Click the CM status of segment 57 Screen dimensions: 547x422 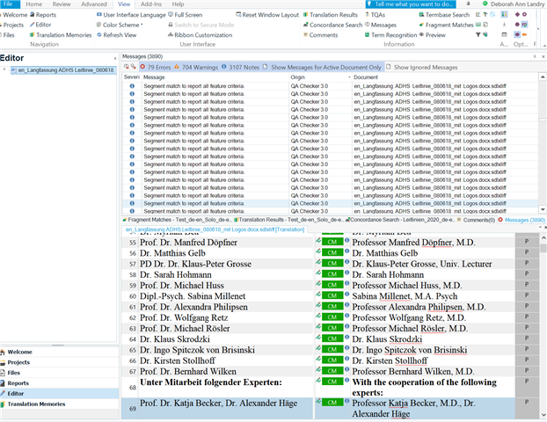tap(332, 263)
